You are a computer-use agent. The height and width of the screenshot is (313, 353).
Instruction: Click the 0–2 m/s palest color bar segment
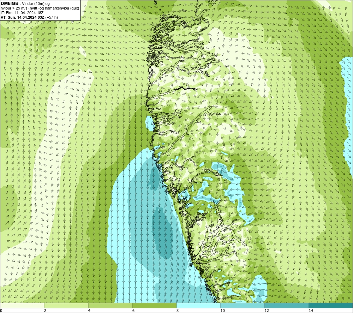click(x=22, y=306)
